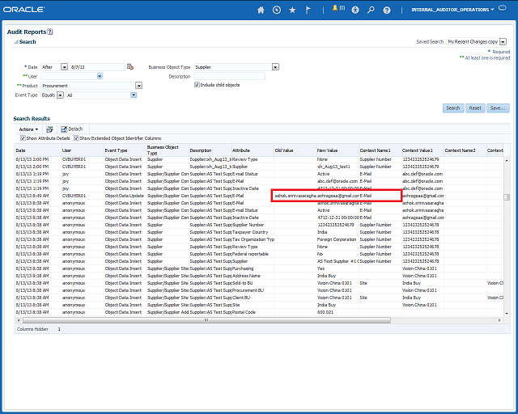Click New Value column header
518x414 pixels.
pyautogui.click(x=338, y=150)
